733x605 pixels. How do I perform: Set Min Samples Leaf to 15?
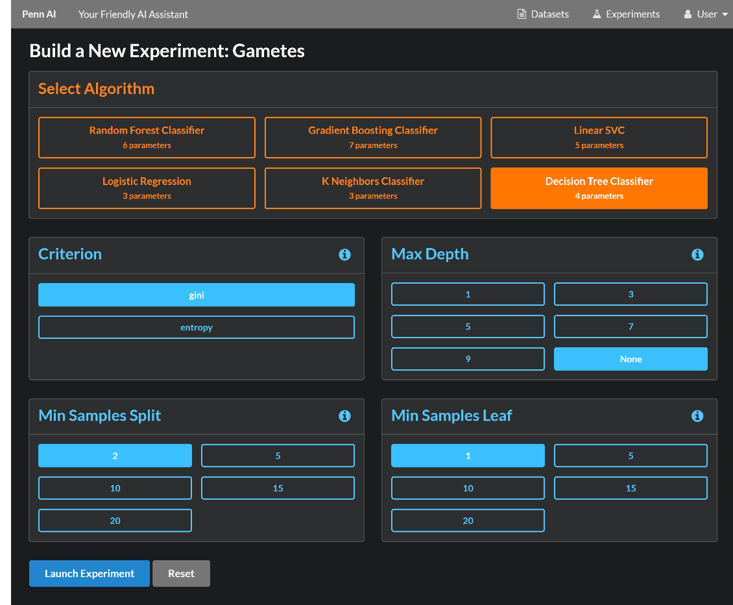pyautogui.click(x=631, y=488)
